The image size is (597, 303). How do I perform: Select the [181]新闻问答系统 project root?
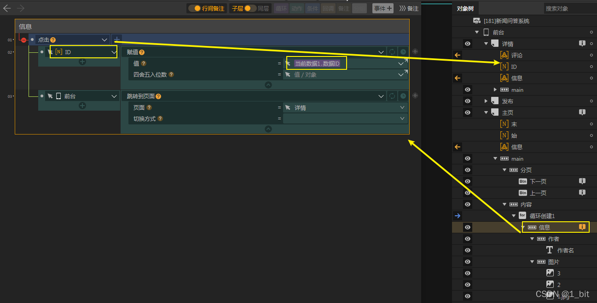(506, 21)
